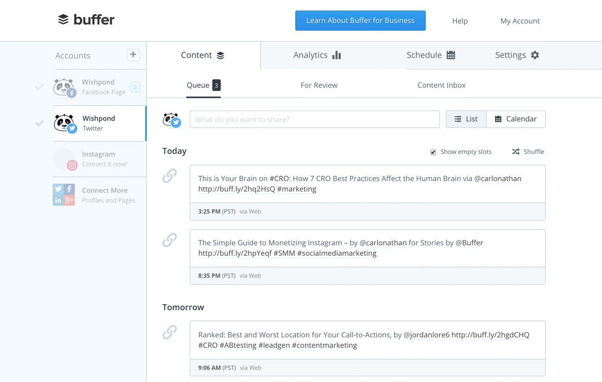This screenshot has width=602, height=382.
Task: Click the #contentmarketing hashtag
Action: coord(324,345)
